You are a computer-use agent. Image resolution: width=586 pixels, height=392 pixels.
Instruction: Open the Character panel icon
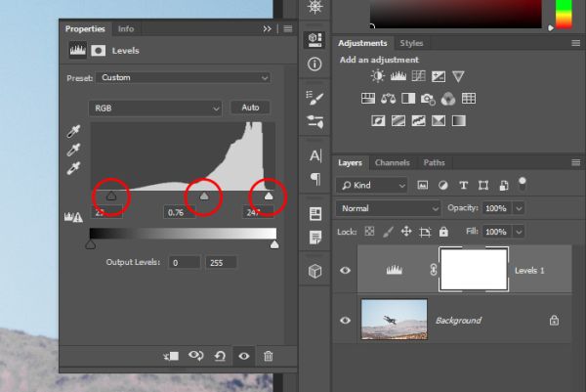coord(315,155)
